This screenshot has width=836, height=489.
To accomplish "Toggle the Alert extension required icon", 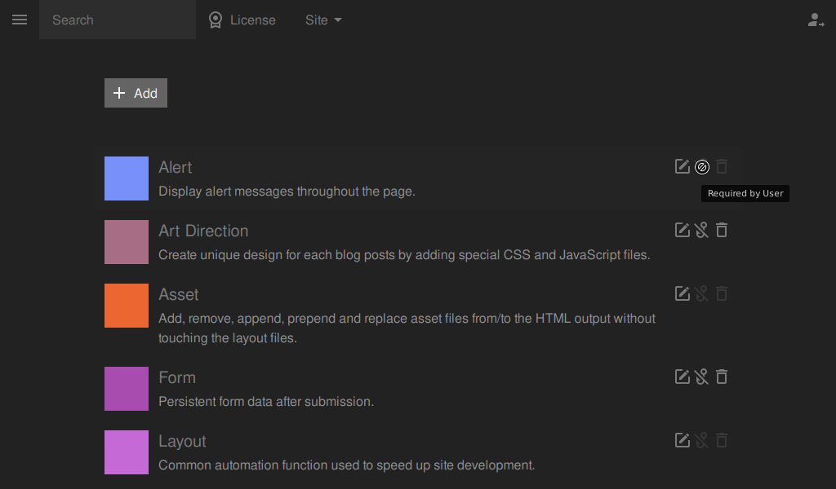I will point(702,167).
